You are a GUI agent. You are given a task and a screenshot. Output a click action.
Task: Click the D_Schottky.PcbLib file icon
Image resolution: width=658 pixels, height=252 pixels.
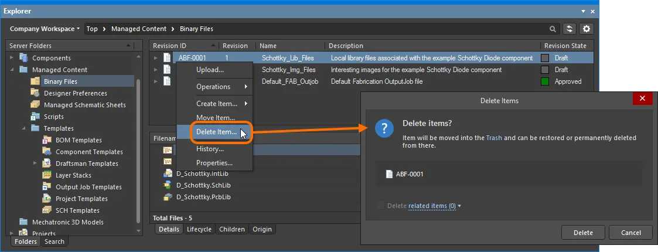pyautogui.click(x=168, y=197)
